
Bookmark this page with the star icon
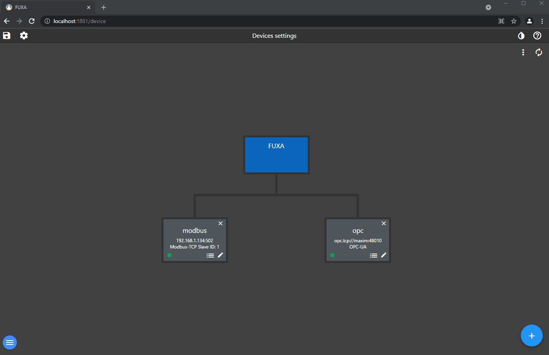click(514, 21)
